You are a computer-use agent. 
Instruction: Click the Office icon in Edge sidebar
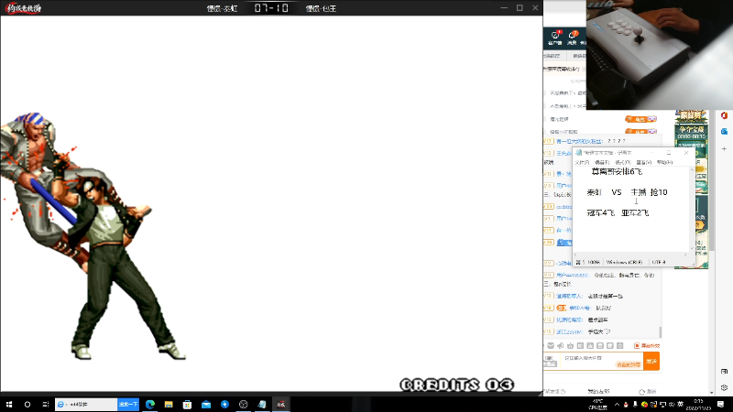point(724,115)
